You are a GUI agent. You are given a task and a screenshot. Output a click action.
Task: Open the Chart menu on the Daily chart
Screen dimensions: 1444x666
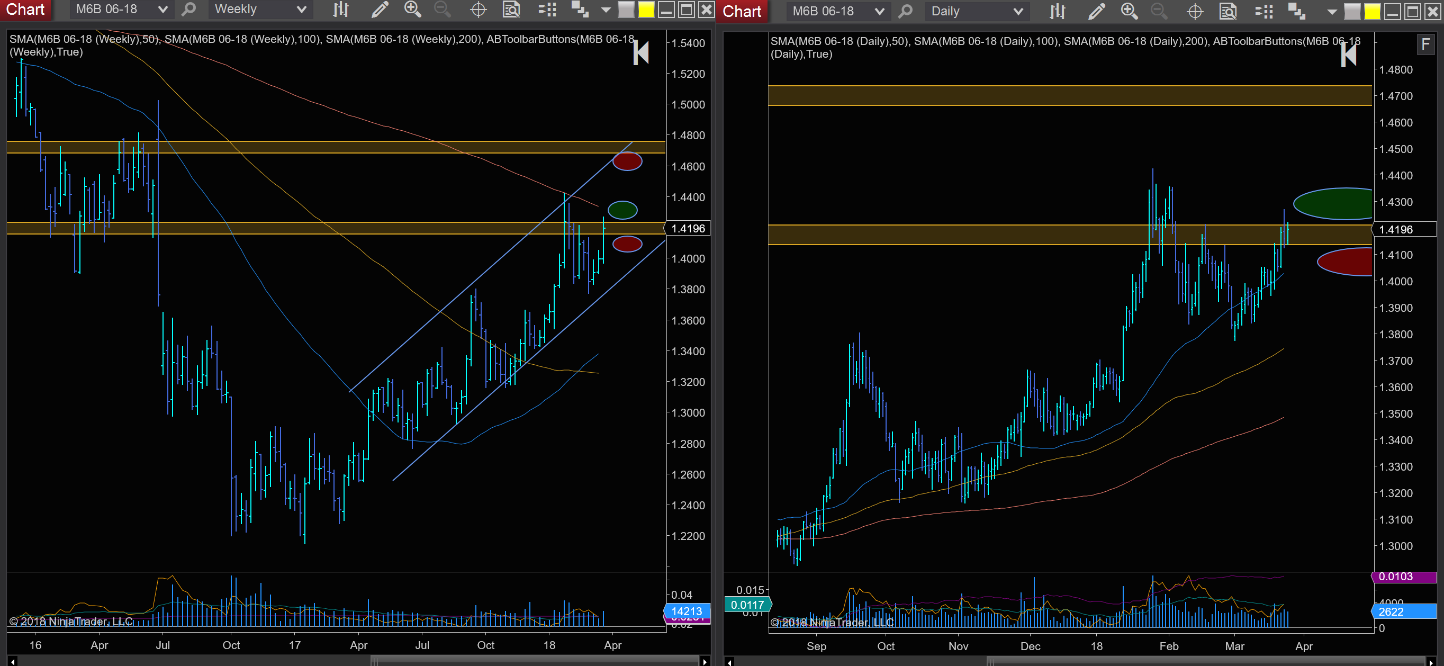click(x=741, y=11)
